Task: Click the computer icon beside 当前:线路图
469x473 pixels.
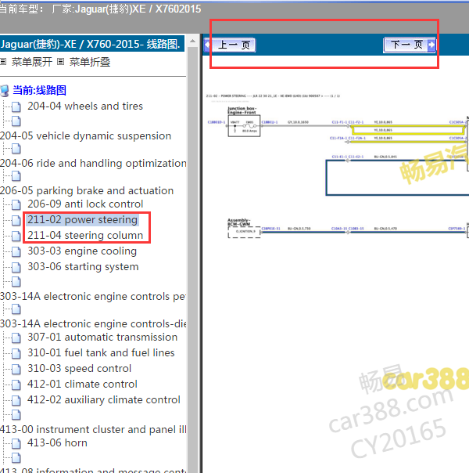Action: click(x=5, y=91)
